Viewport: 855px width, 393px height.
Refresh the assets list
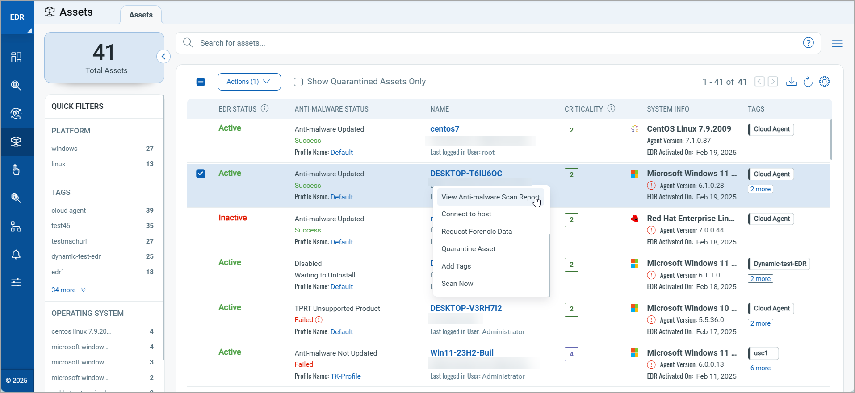click(x=808, y=82)
